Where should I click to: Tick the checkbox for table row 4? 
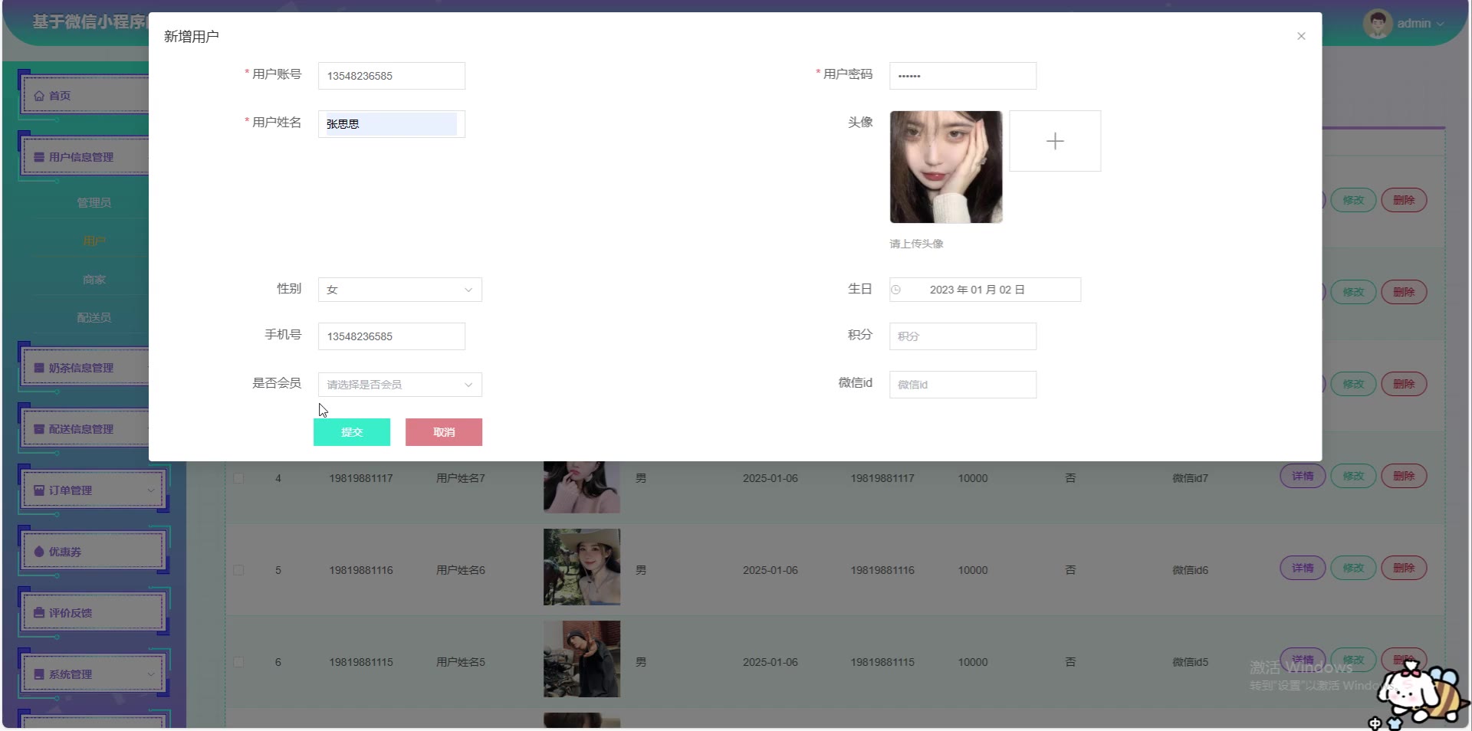[x=238, y=478]
